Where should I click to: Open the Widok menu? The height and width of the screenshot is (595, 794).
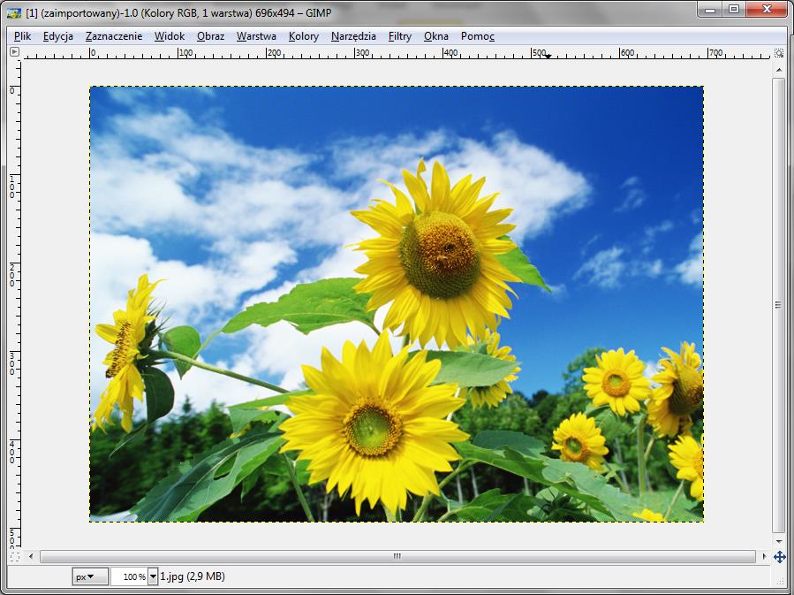[169, 36]
